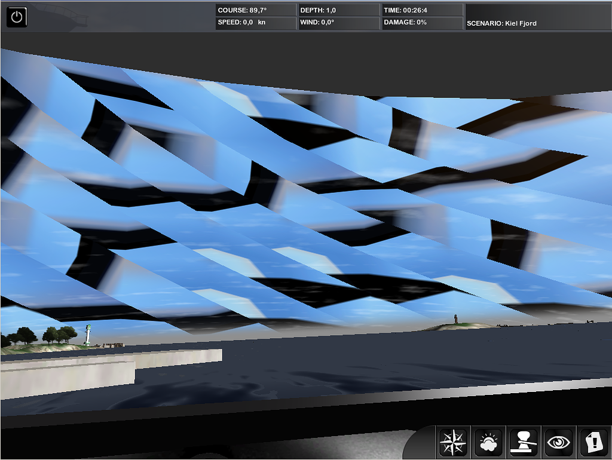This screenshot has width=612, height=460.
Task: Select the cloud-and-sun weather icon
Action: pos(488,442)
